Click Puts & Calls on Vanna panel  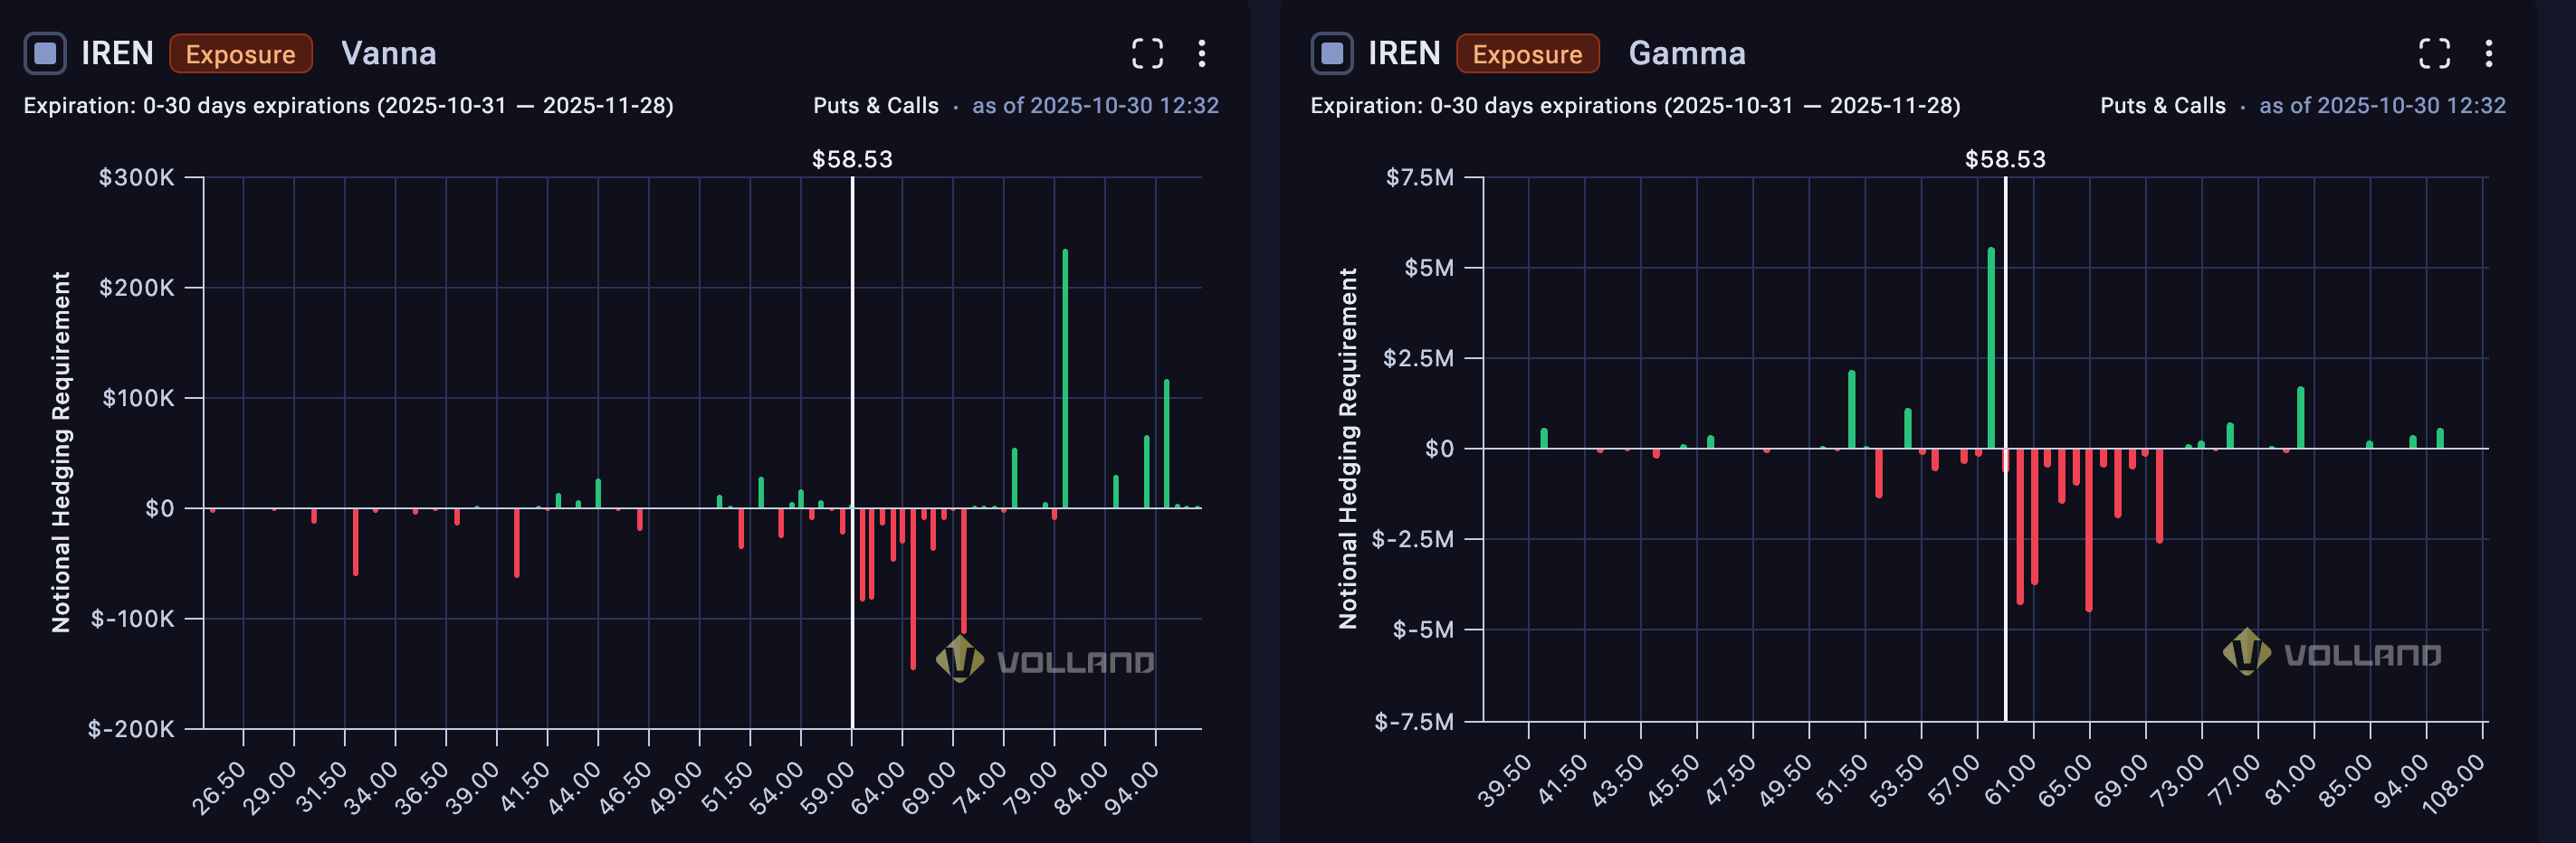[x=876, y=106]
